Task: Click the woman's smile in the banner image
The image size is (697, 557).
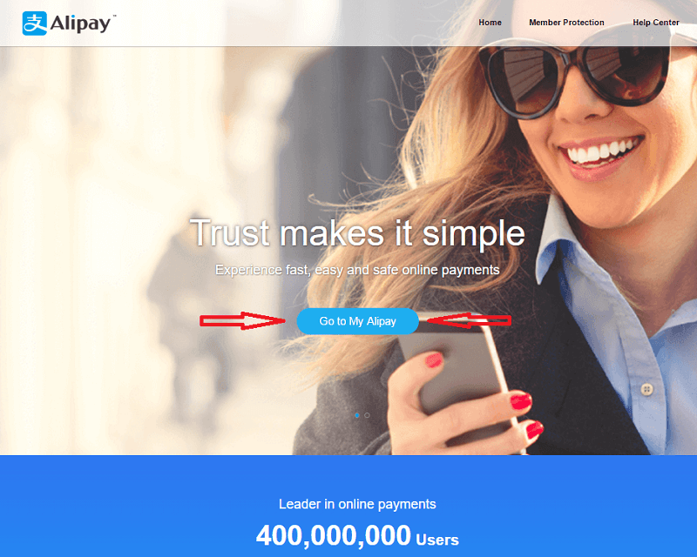Action: click(x=601, y=151)
